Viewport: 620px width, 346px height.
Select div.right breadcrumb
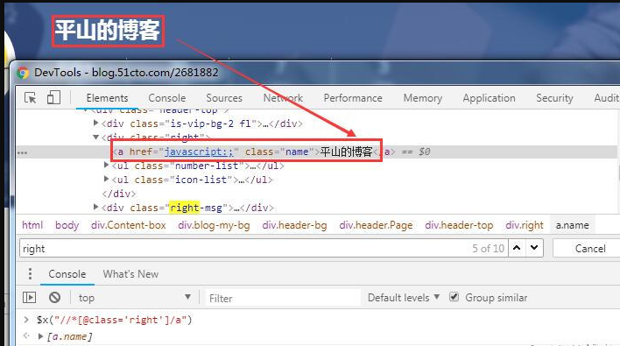(525, 225)
